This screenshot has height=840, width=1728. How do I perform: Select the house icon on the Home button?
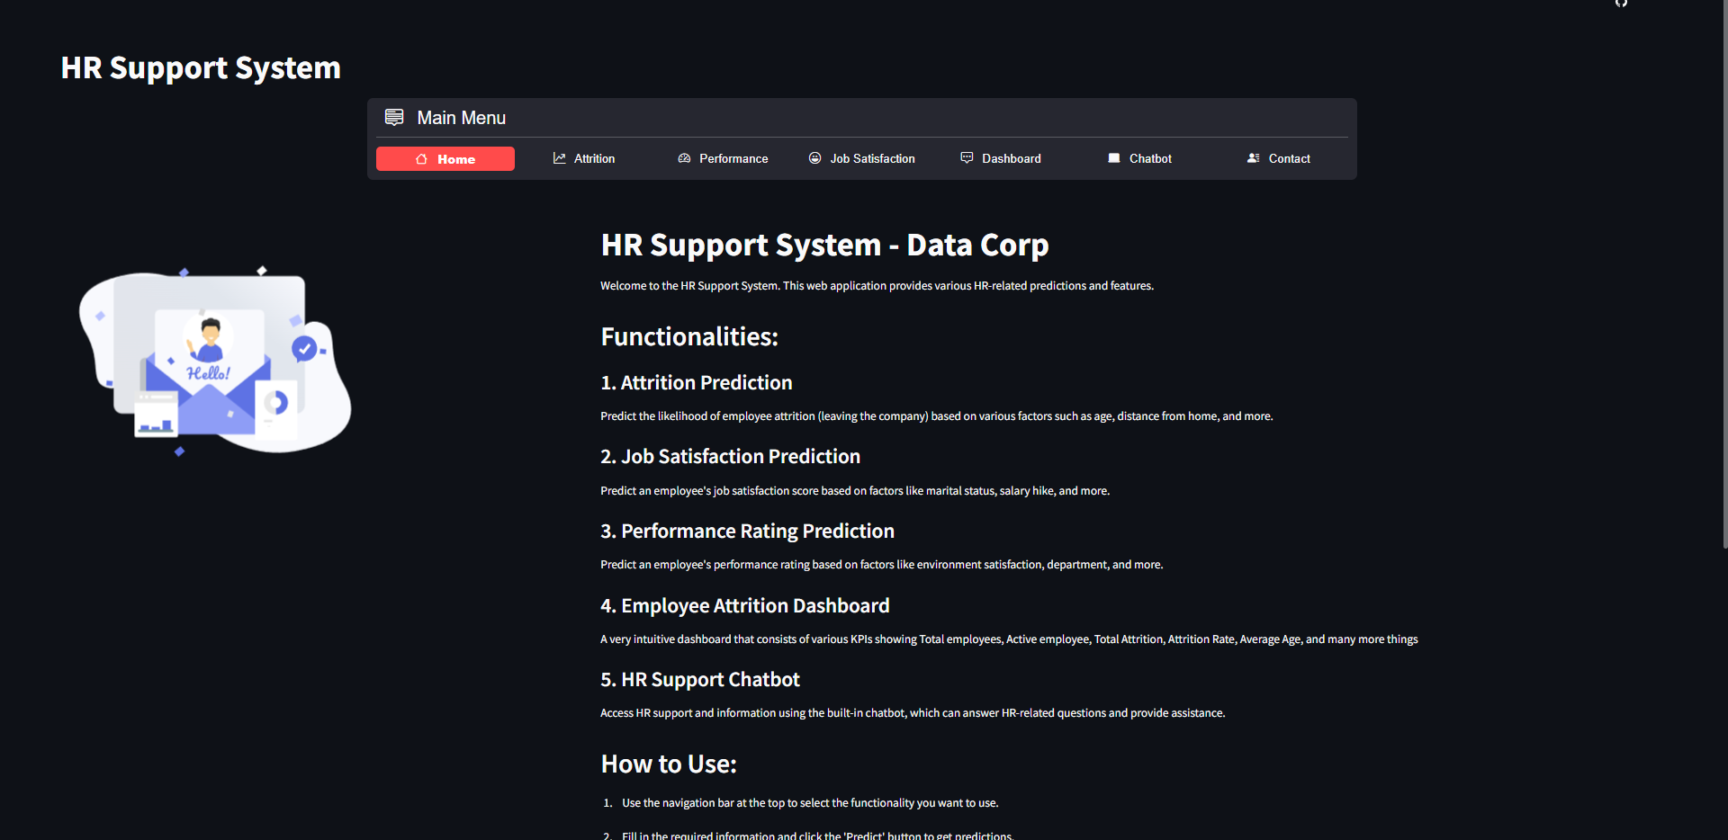[421, 158]
